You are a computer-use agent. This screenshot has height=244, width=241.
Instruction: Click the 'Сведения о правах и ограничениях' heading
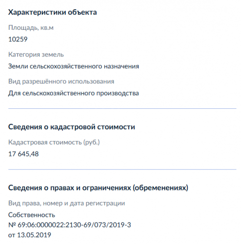98,188
